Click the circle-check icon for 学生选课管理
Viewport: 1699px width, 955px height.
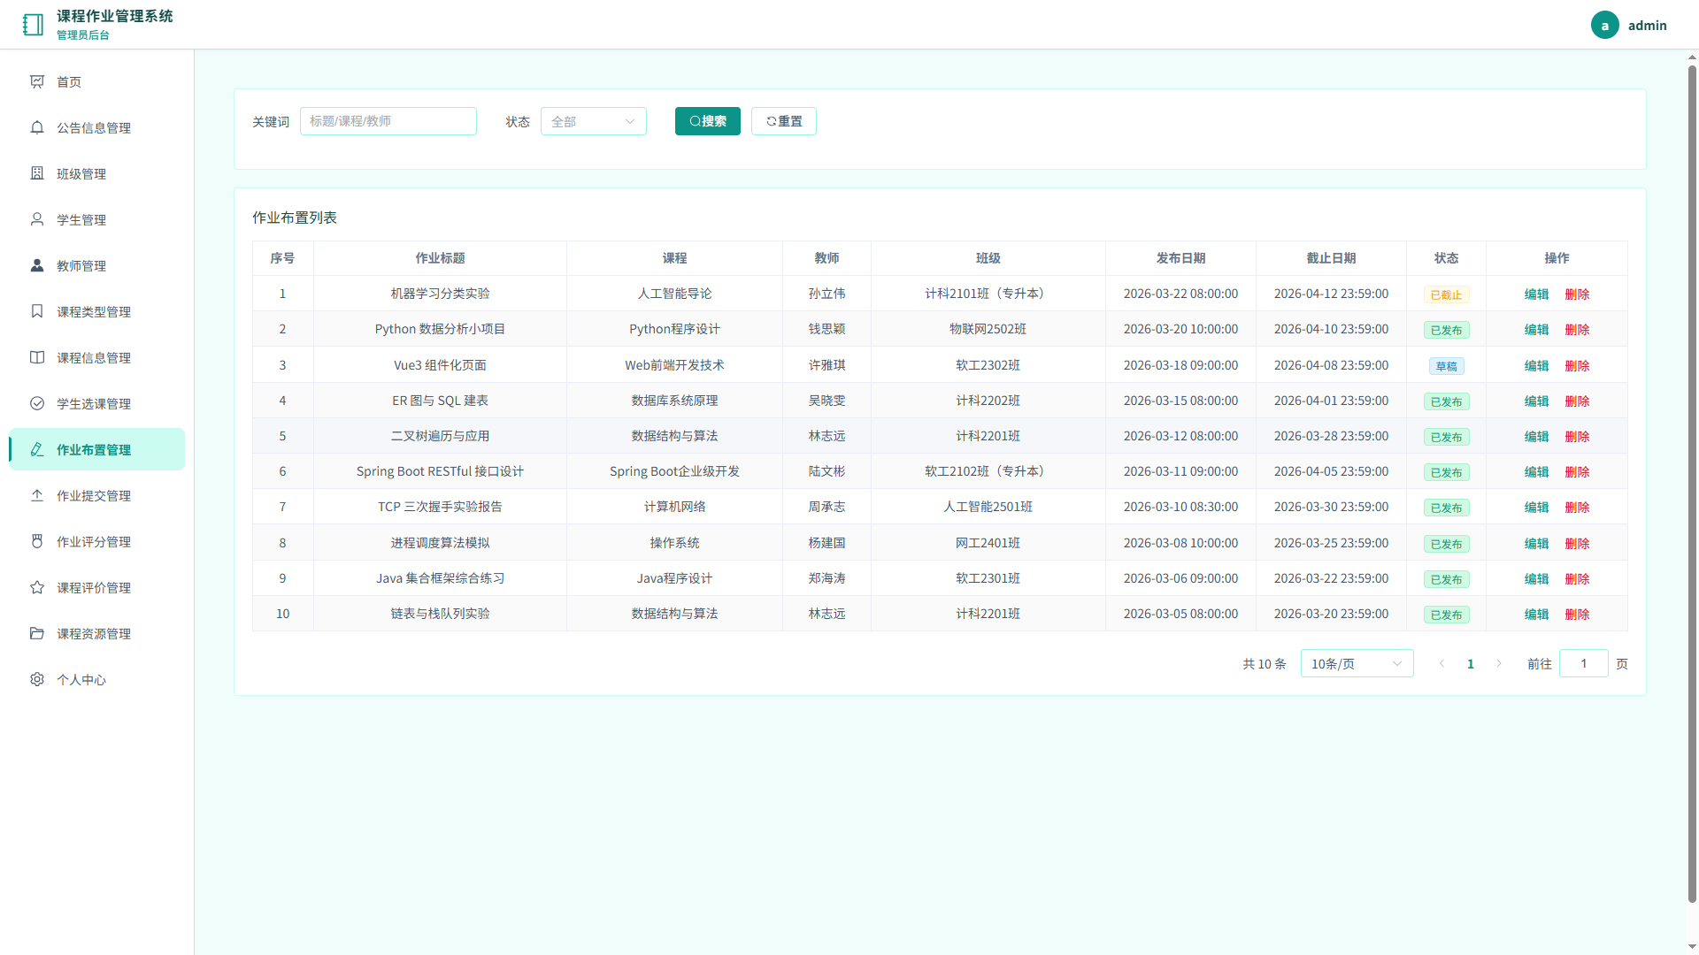coord(37,403)
